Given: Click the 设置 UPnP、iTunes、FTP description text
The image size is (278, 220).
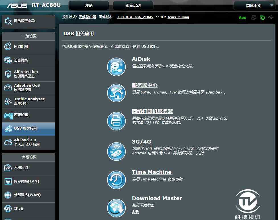Looking at the screenshot, I should 179,92.
